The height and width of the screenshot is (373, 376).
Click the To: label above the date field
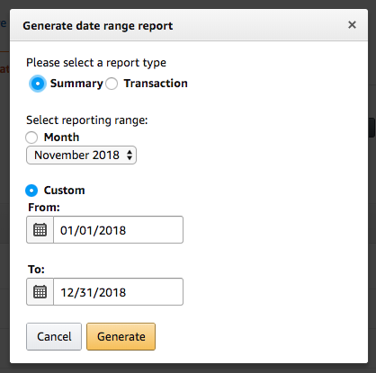coord(36,270)
